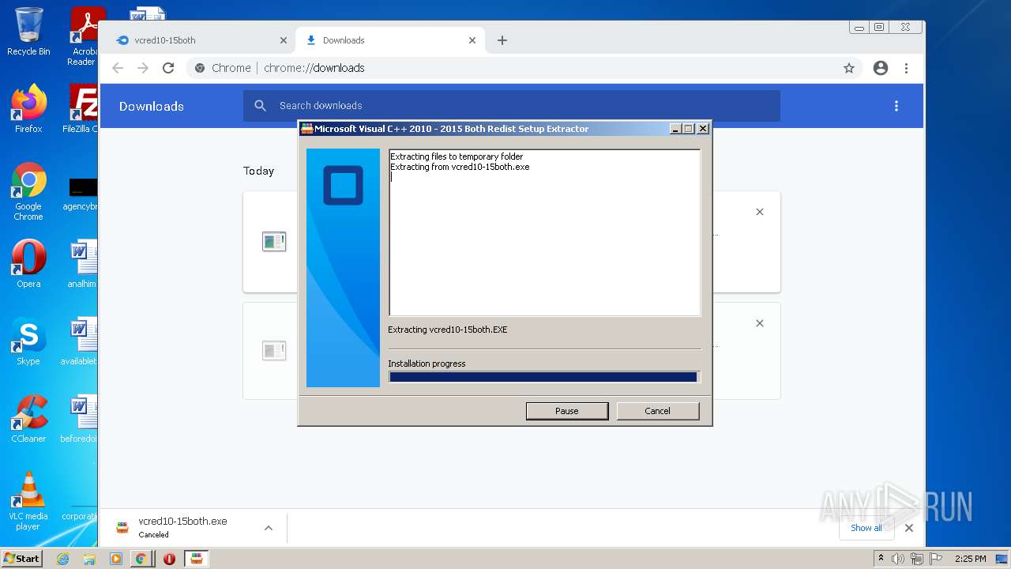Click the Search downloads field
Viewport: 1011px width, 569px height.
tap(512, 106)
